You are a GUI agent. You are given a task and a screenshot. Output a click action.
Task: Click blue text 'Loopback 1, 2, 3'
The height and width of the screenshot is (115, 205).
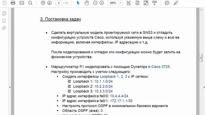pos(113,77)
